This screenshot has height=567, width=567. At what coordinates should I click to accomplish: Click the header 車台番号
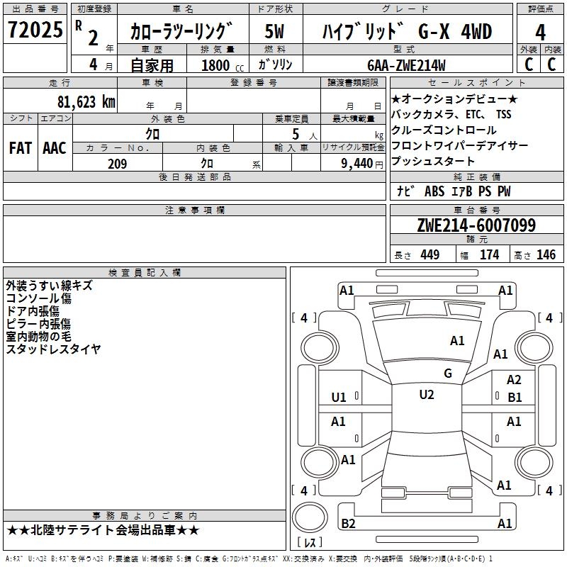tap(476, 210)
